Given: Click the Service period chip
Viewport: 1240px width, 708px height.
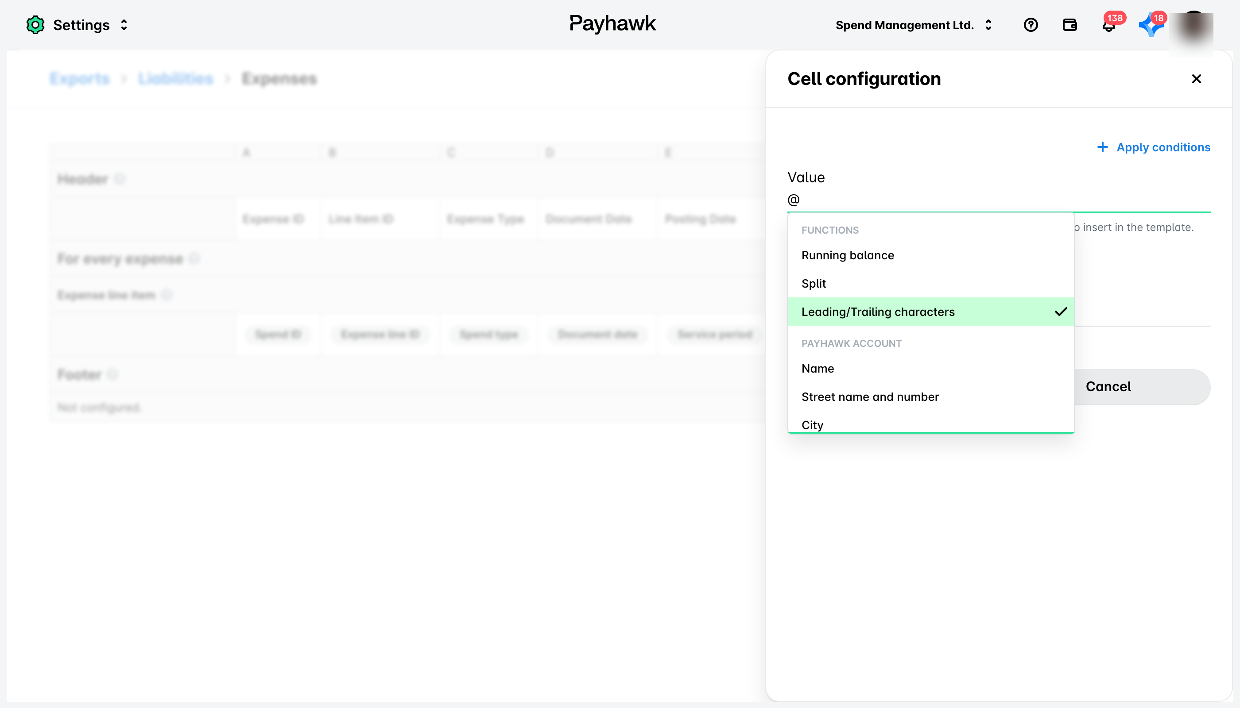Looking at the screenshot, I should pyautogui.click(x=715, y=335).
